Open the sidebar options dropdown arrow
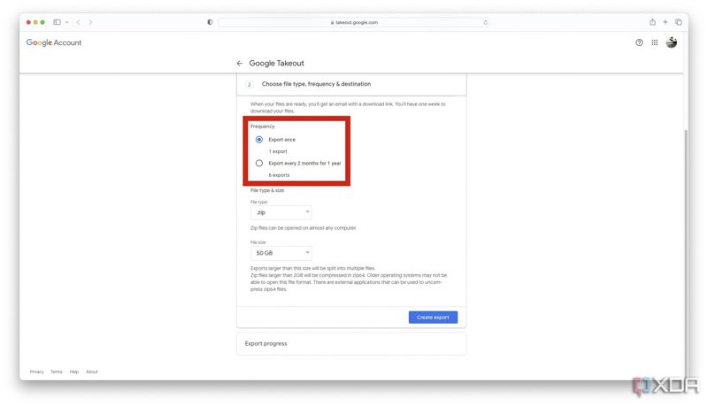The width and height of the screenshot is (708, 406). [67, 22]
